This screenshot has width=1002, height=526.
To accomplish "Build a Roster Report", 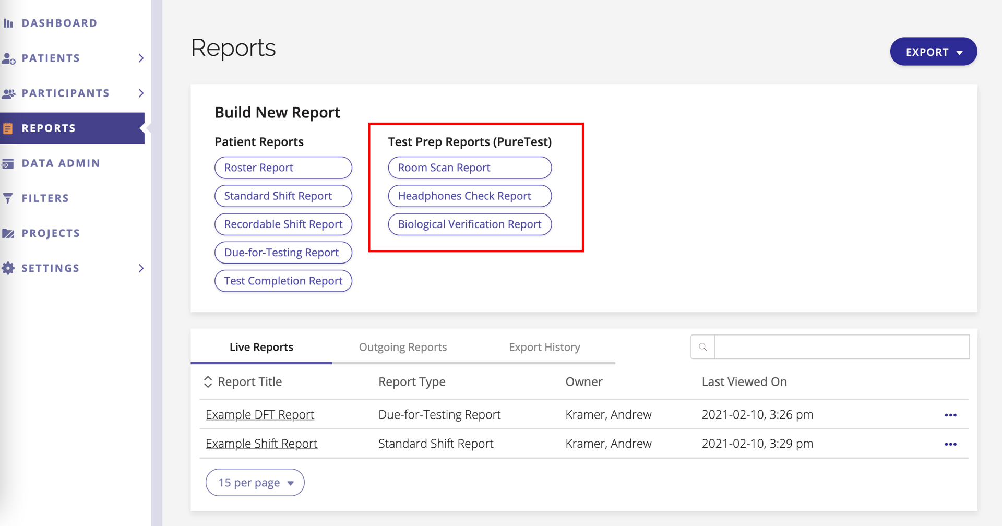I will coord(283,168).
